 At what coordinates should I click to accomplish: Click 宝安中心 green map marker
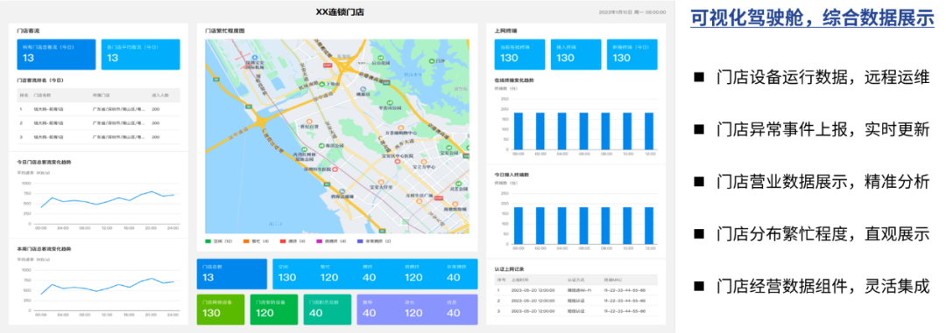[448, 147]
